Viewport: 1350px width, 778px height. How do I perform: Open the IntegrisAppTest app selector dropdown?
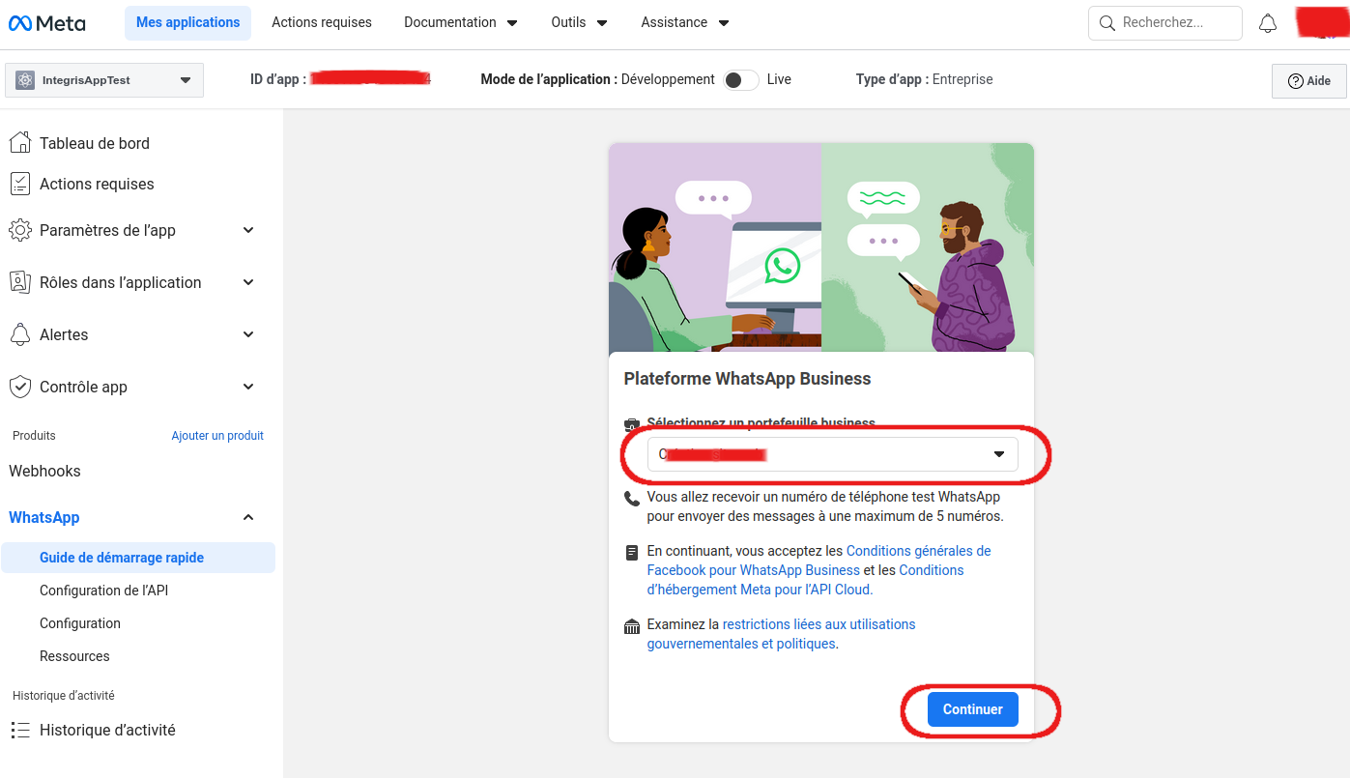(104, 80)
